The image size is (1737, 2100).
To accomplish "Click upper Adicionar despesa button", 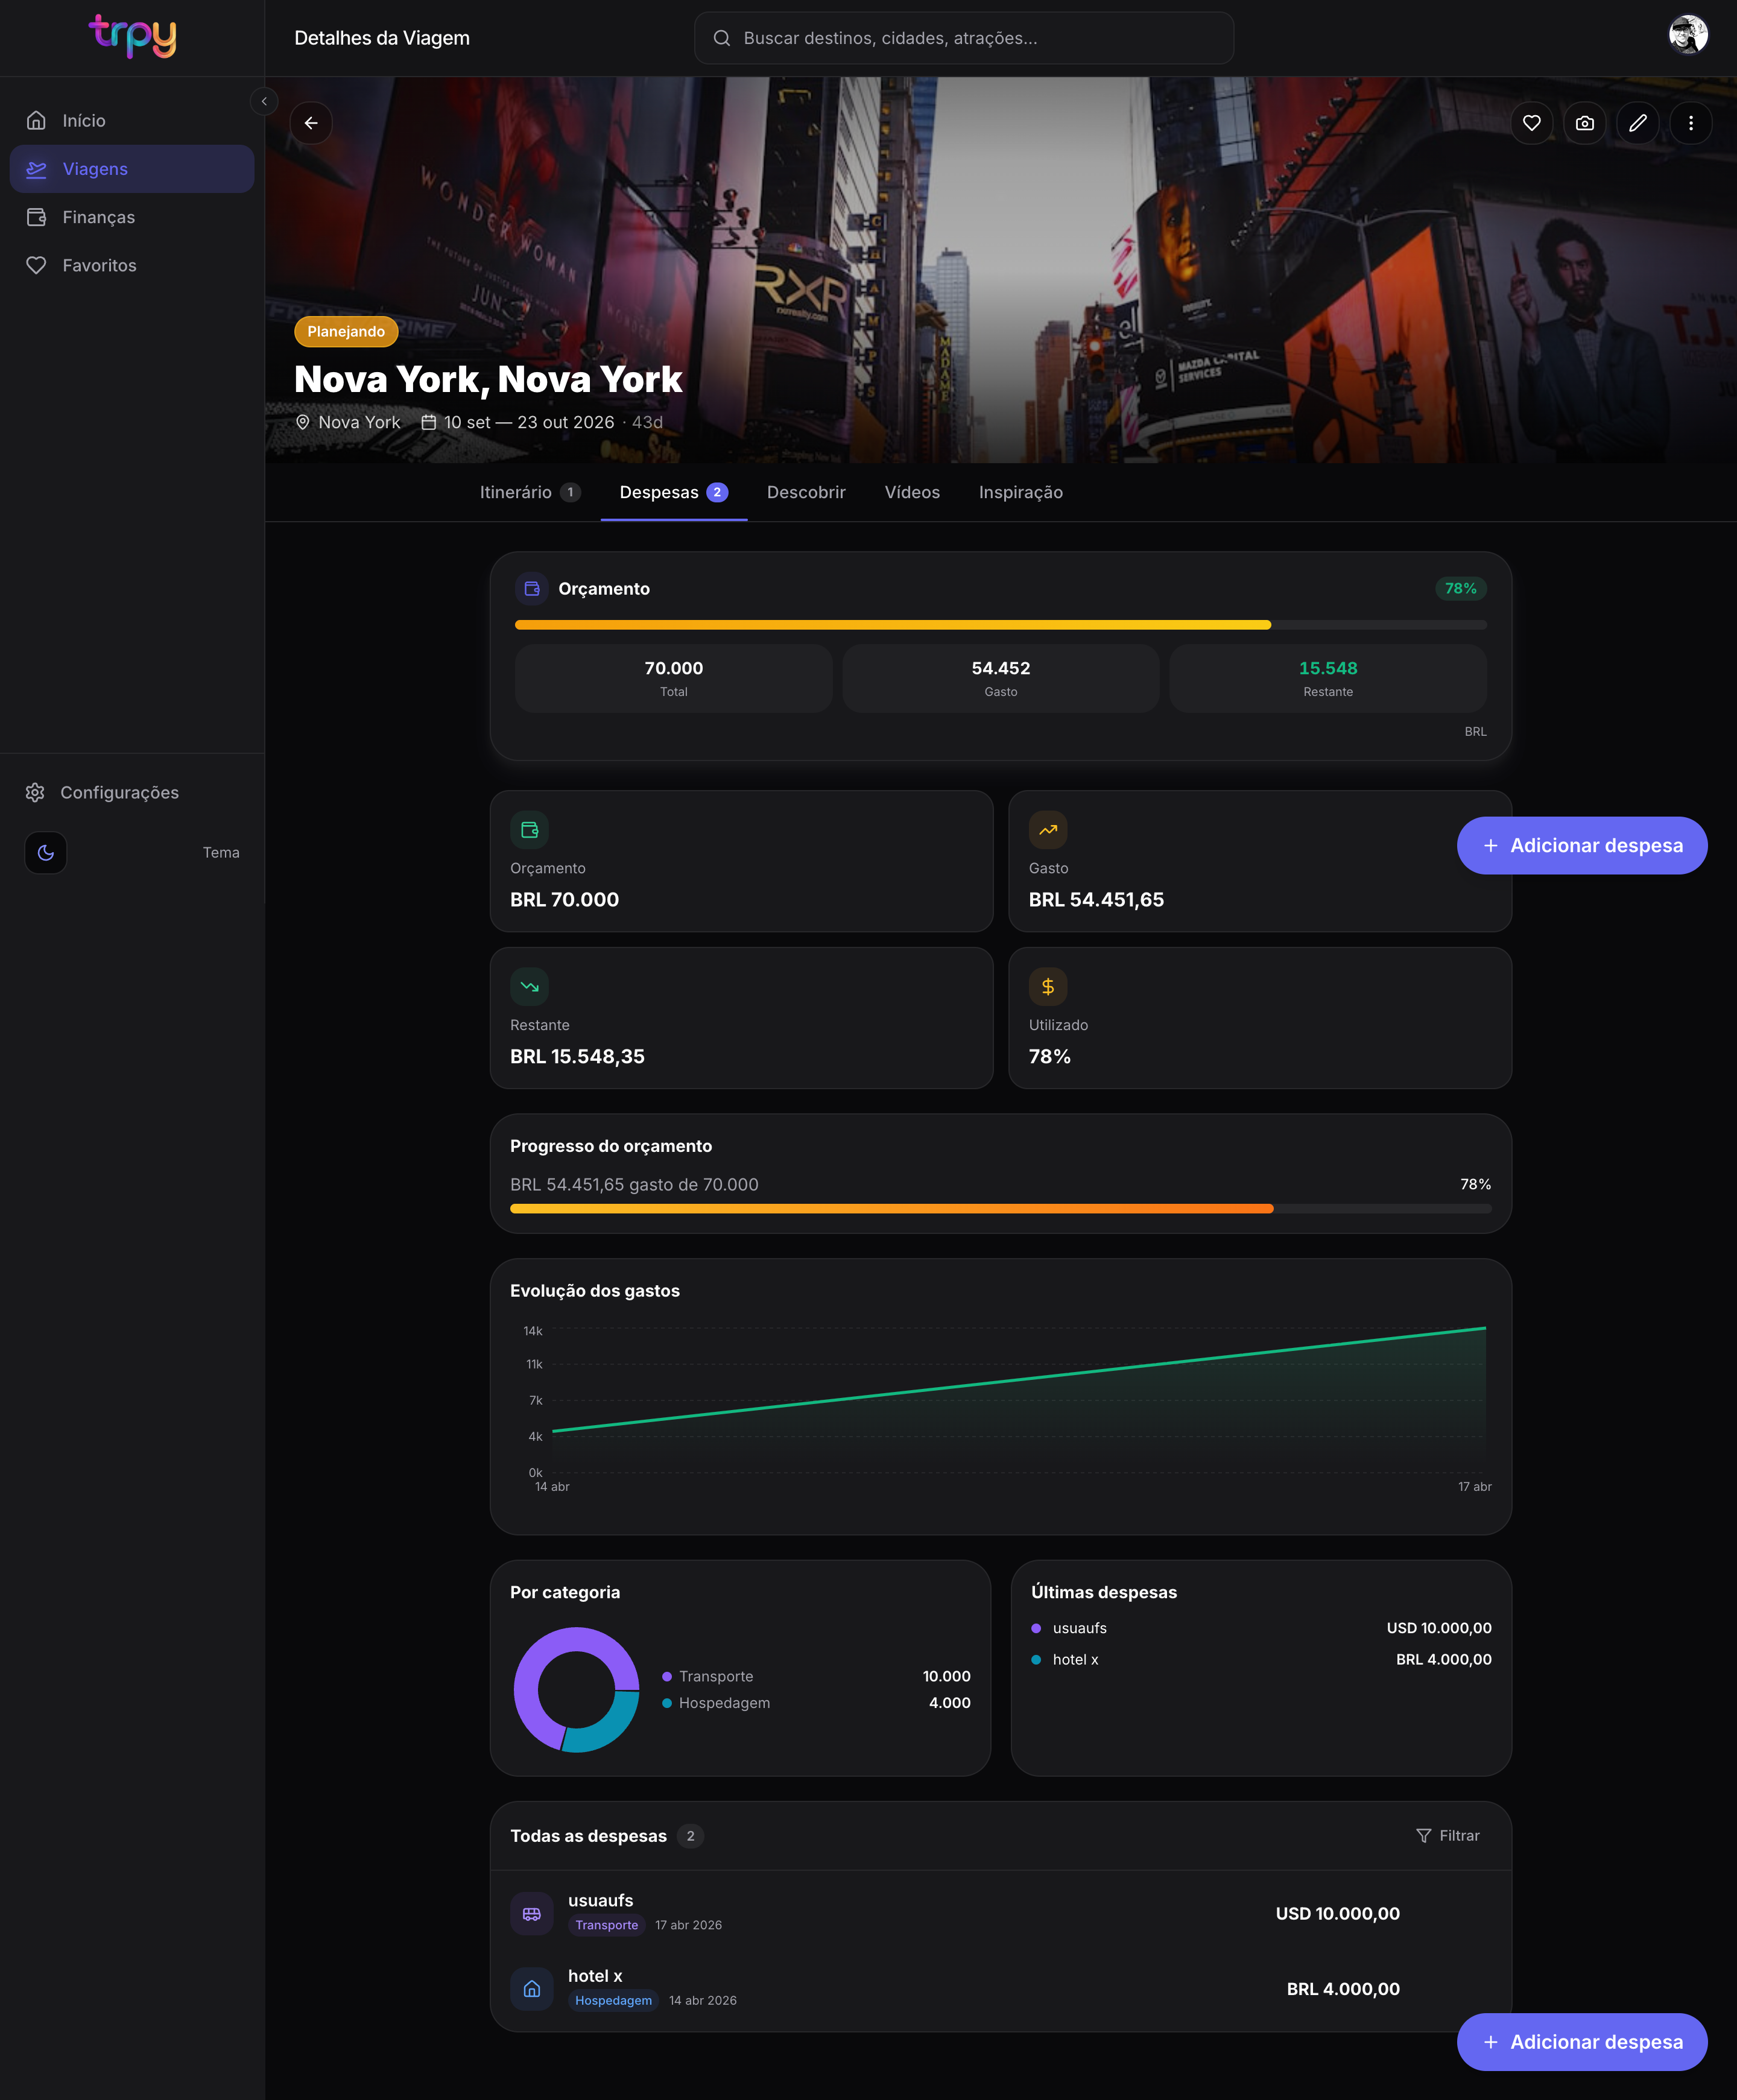I will coord(1582,846).
